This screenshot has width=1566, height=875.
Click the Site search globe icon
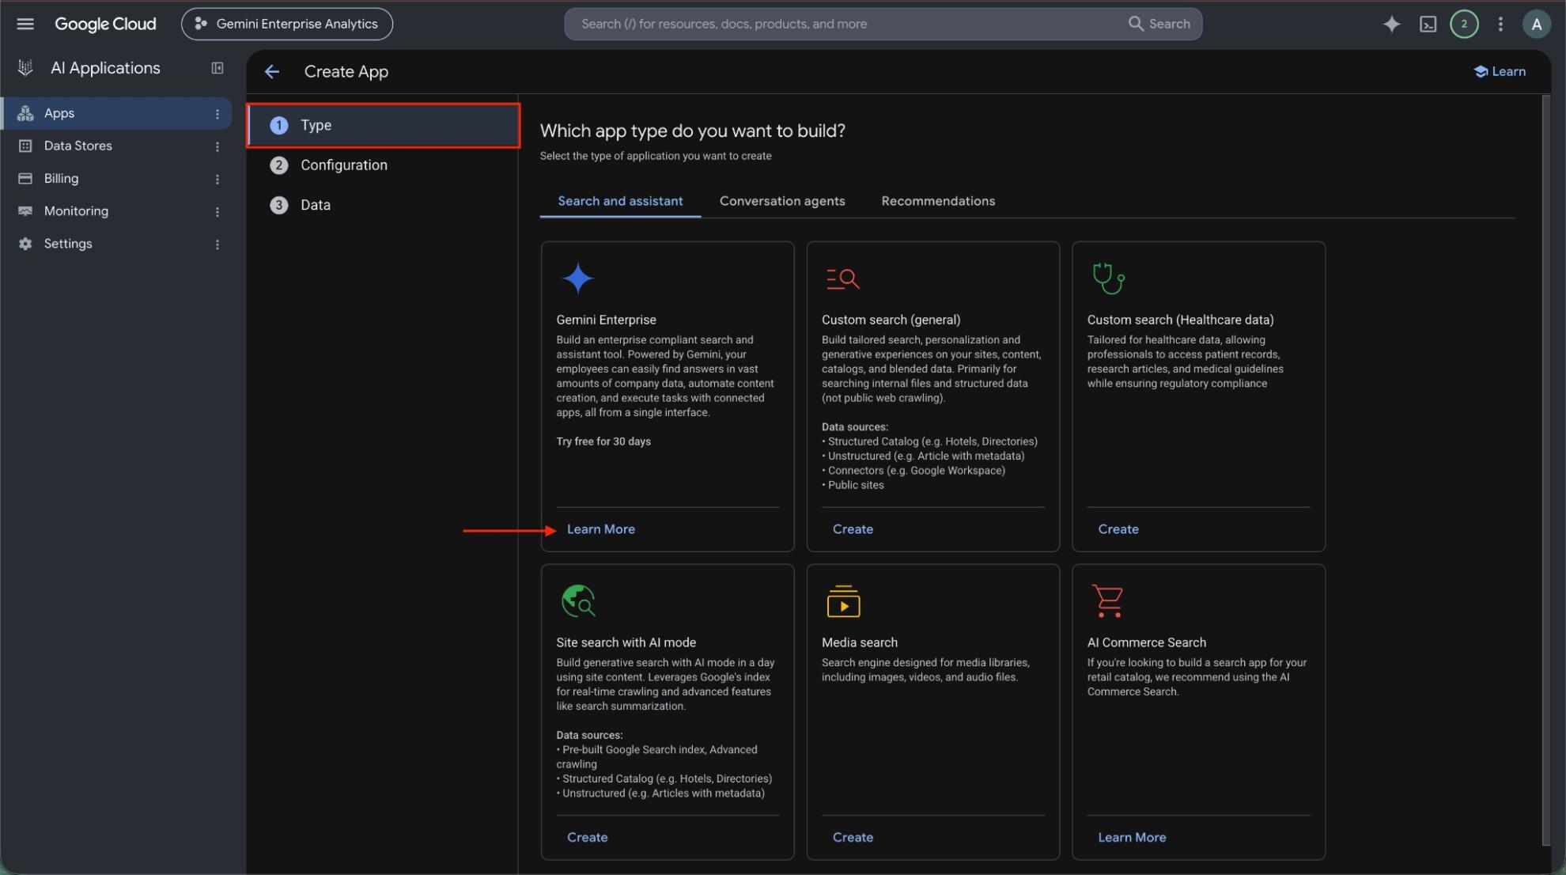click(578, 601)
